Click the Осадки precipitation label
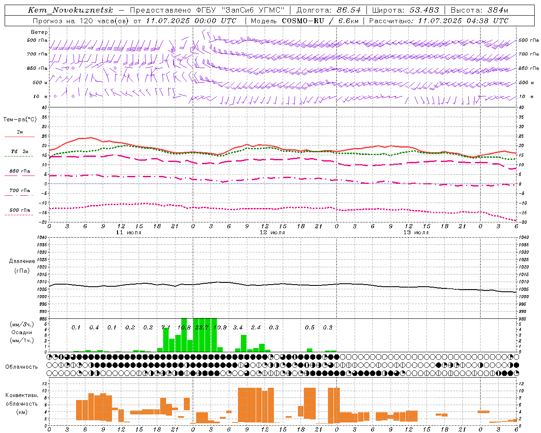The height and width of the screenshot is (433, 541). pyautogui.click(x=22, y=333)
